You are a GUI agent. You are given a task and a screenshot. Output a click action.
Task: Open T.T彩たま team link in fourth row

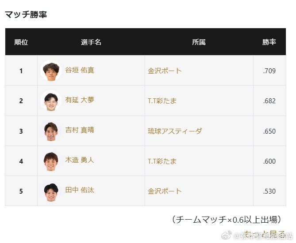162,161
